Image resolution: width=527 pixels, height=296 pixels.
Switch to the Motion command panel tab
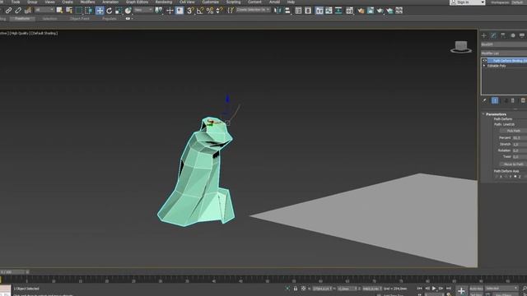tap(512, 35)
